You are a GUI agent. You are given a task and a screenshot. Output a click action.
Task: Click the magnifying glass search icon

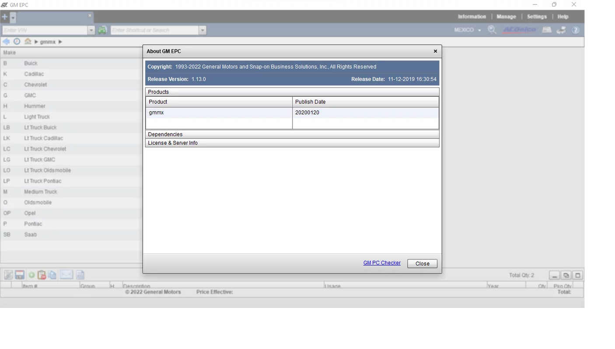point(492,30)
